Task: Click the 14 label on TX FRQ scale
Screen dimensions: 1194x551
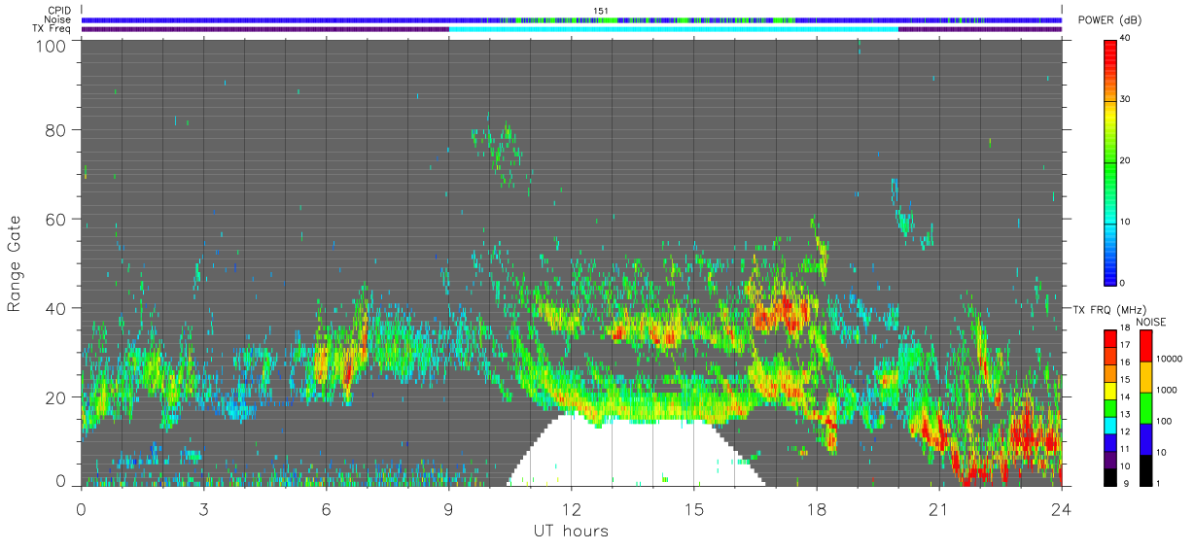Action: [x=1126, y=396]
